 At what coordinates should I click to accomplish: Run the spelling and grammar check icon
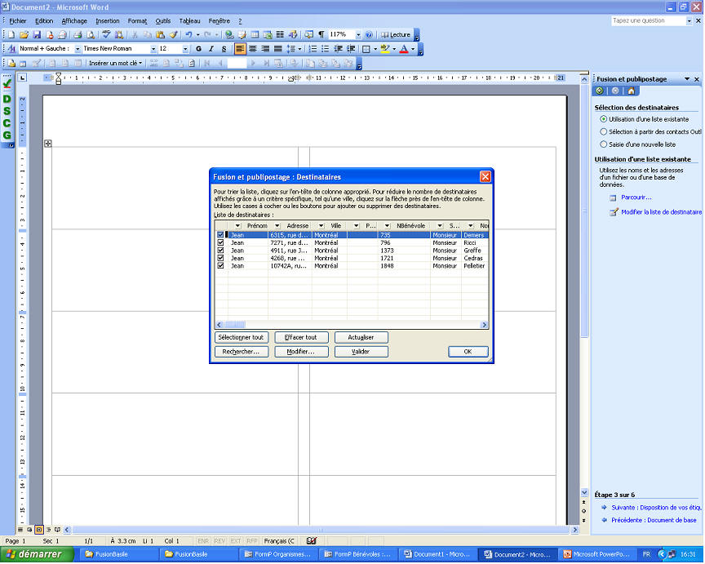pyautogui.click(x=107, y=34)
